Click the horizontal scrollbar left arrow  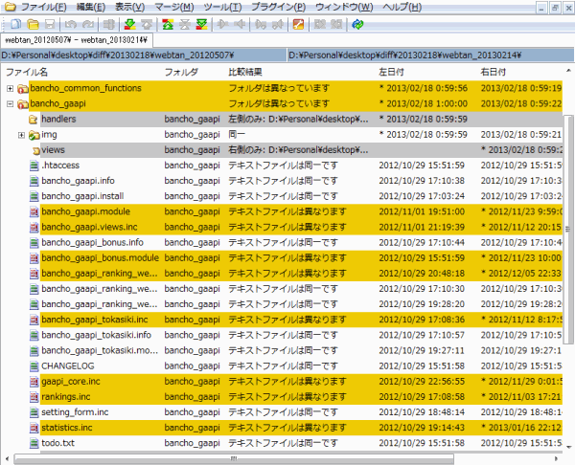click(x=7, y=458)
